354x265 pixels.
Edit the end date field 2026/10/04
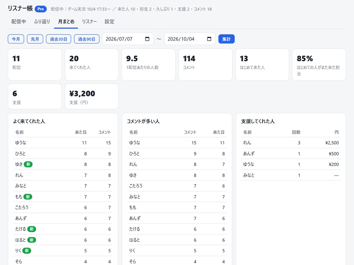[190, 39]
